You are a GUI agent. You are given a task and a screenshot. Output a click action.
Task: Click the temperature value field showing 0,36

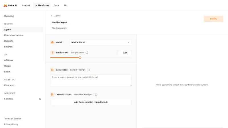[x=124, y=53]
